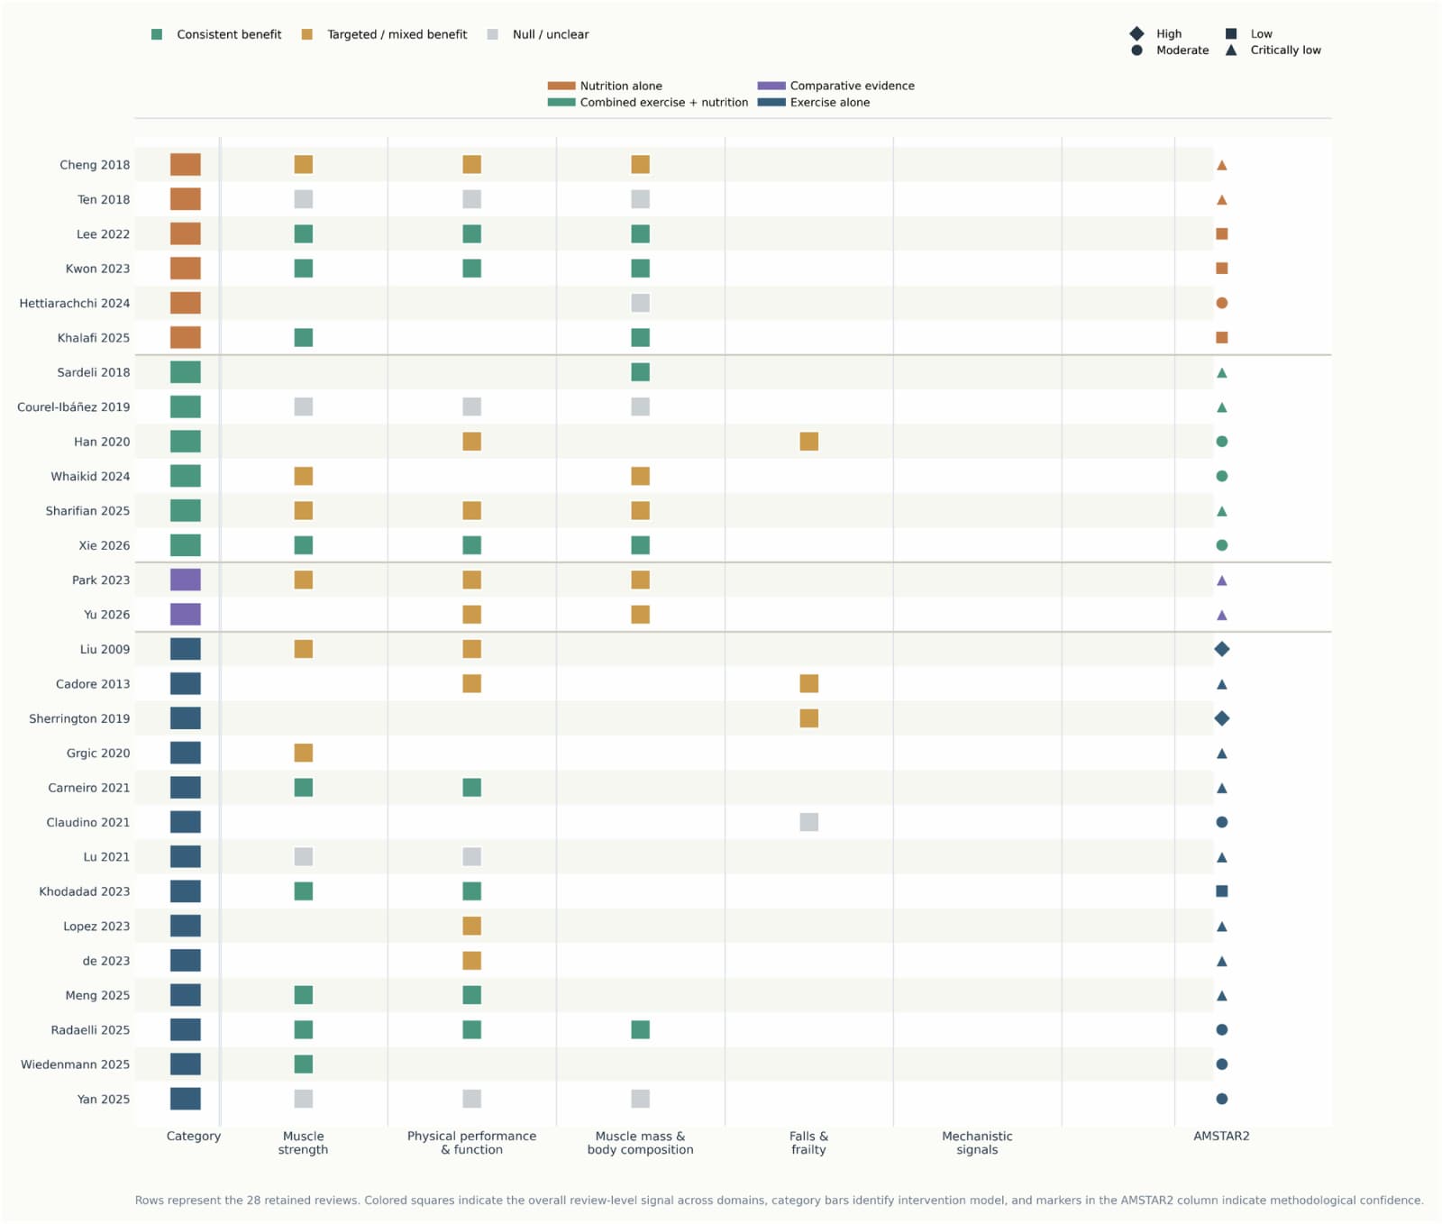This screenshot has width=1442, height=1224.
Task: Click Liu 2009 AMSTAR2 diamond marker
Action: point(1222,649)
